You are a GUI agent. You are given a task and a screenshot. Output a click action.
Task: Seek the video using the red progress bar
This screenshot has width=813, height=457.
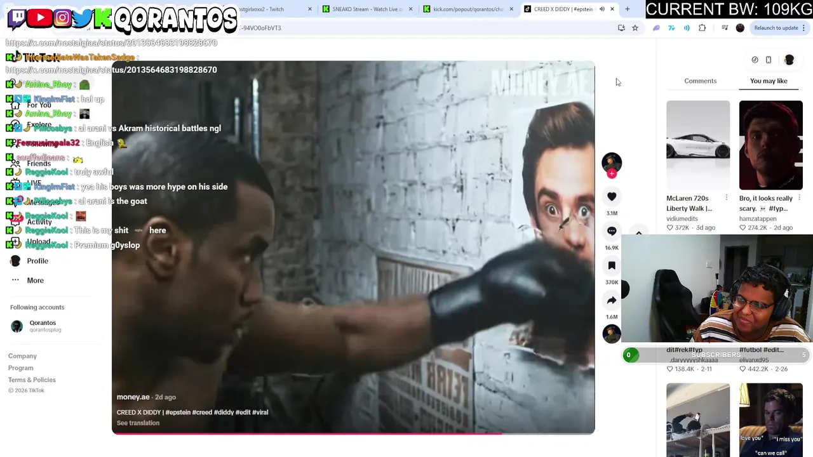pos(353,434)
